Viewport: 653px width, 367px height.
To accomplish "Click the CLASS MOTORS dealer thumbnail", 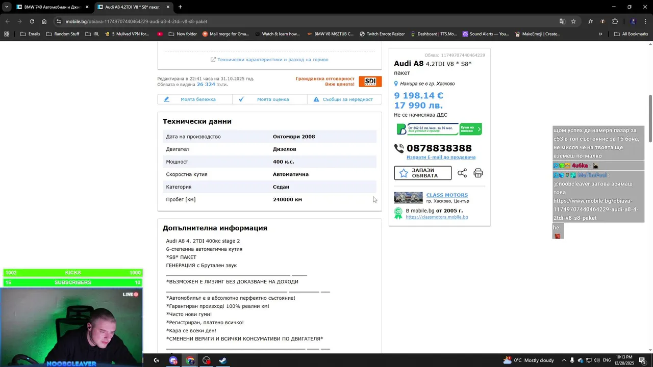I will pos(409,198).
